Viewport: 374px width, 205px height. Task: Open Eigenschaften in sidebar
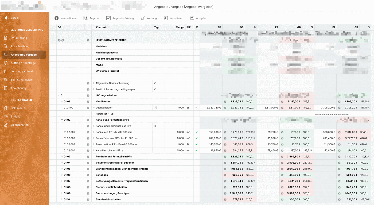pyautogui.click(x=20, y=125)
